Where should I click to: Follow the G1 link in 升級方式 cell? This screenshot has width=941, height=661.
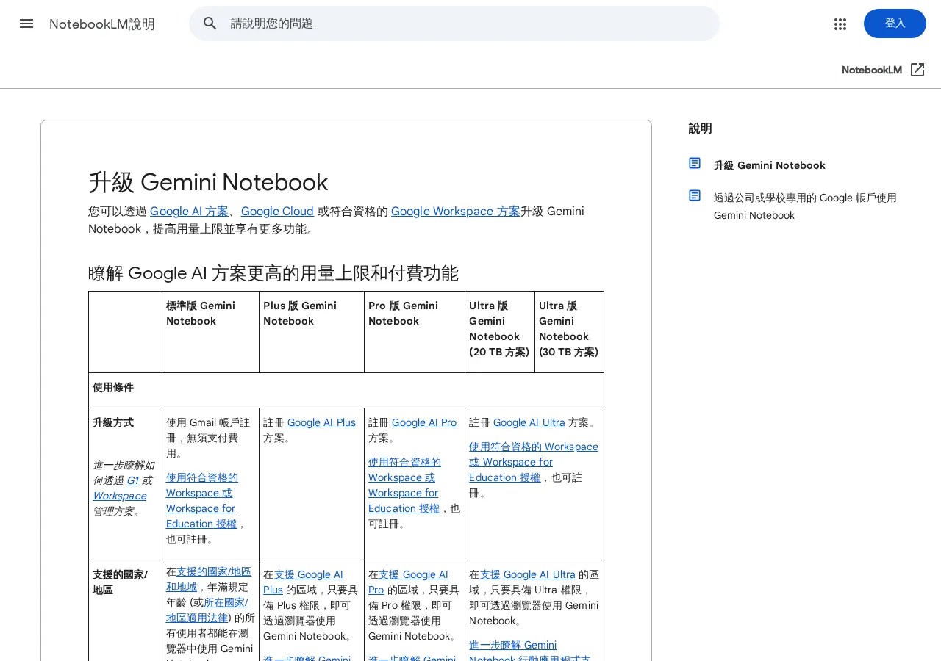click(132, 480)
